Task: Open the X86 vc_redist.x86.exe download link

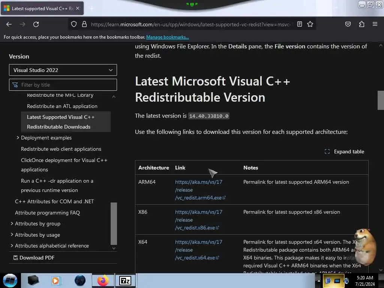Action: pos(198,220)
